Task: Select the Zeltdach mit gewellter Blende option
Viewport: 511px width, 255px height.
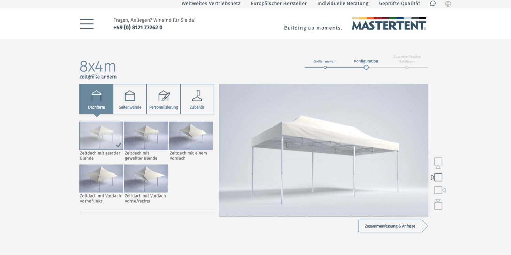Action: pos(146,136)
